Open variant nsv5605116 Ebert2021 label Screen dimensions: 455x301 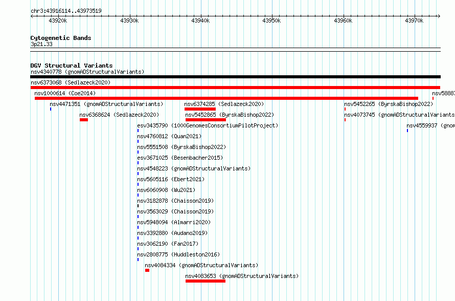(x=171, y=179)
